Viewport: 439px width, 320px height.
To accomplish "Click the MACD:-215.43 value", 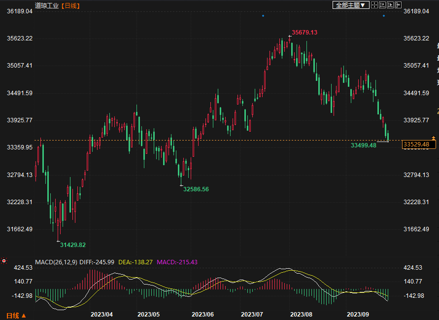I will (177, 262).
